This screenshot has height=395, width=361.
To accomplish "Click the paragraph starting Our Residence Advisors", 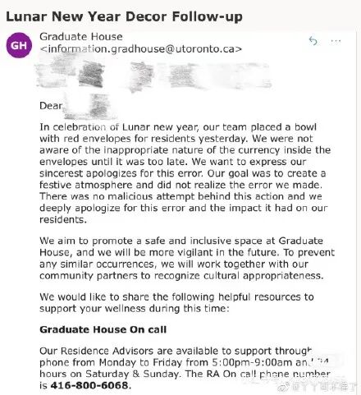I will [185, 368].
